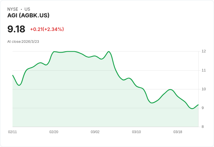
Task: Click the 10 value on the price axis
Action: pos(204,89)
